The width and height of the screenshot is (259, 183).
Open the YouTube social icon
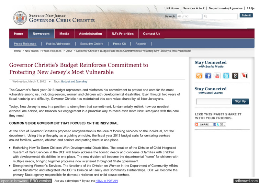(x=217, y=76)
